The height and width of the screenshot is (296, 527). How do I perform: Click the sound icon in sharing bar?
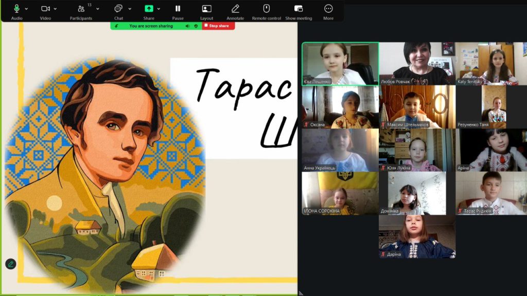click(187, 26)
